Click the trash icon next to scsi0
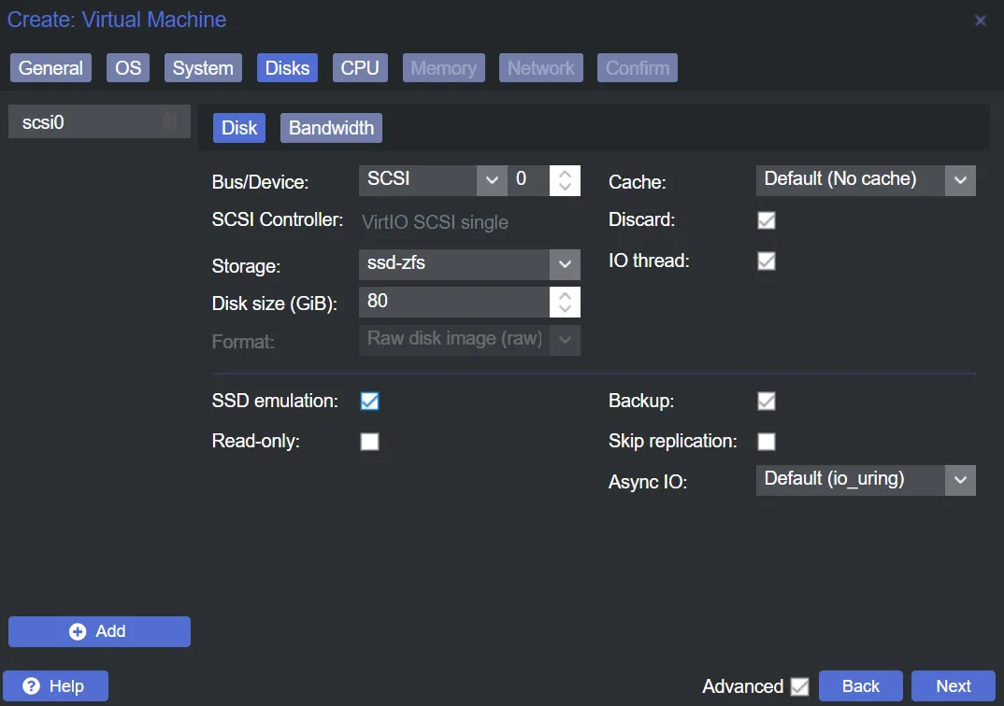1004x706 pixels. tap(169, 121)
